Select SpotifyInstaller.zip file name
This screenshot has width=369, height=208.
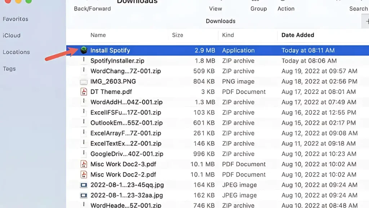[x=117, y=61]
